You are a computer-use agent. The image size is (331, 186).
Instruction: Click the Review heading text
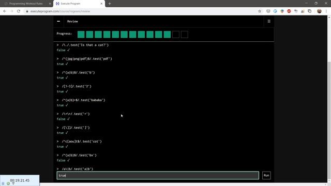pos(72,21)
